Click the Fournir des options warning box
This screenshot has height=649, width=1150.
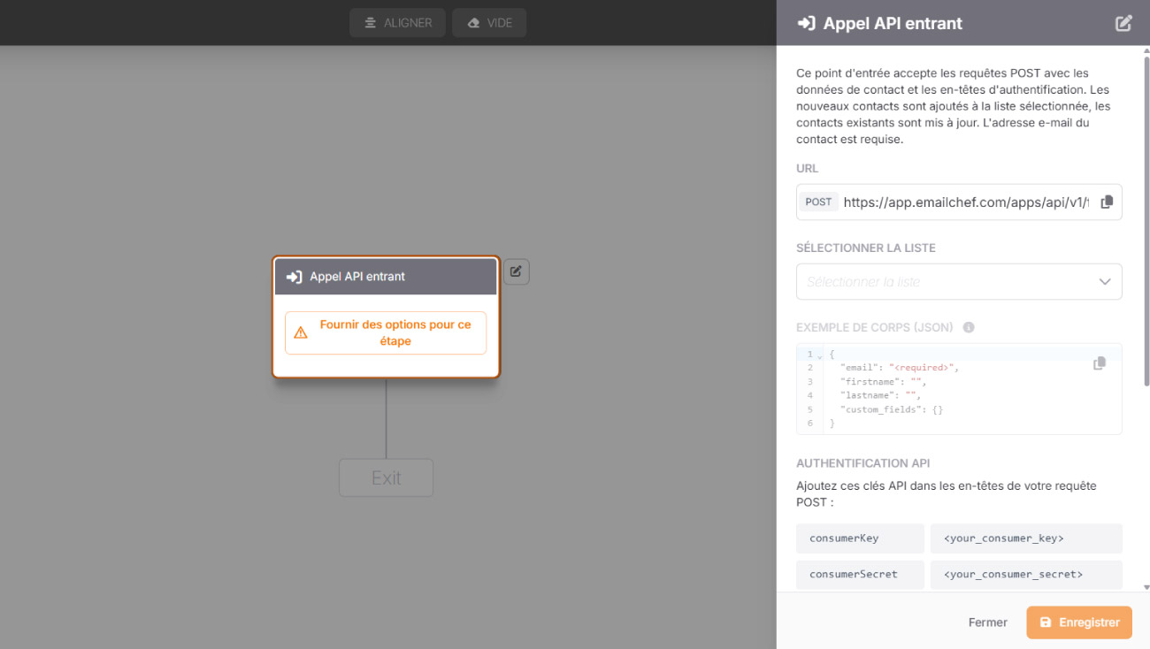tap(386, 333)
